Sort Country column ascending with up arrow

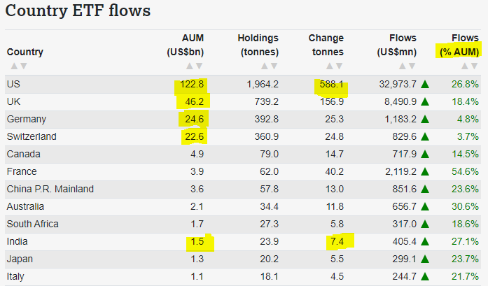pos(13,66)
